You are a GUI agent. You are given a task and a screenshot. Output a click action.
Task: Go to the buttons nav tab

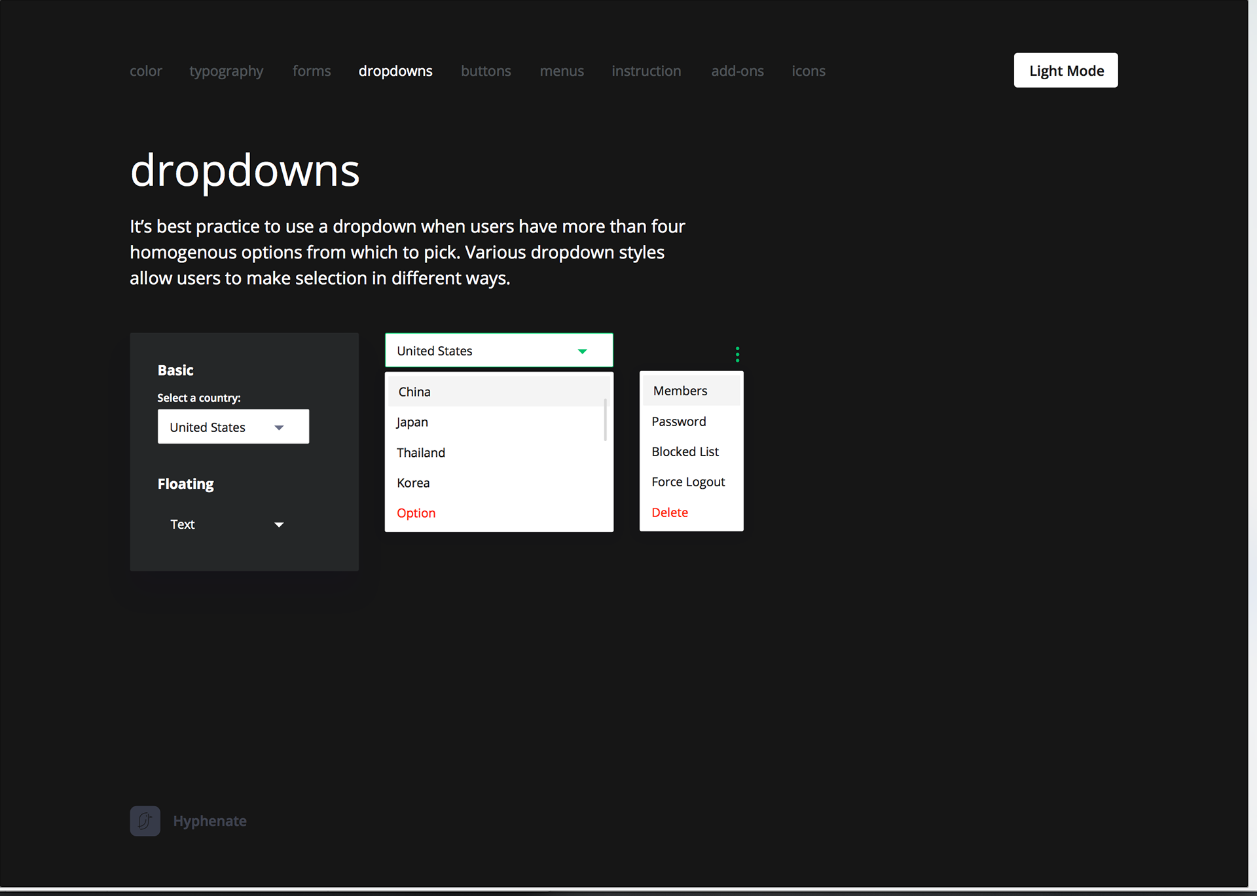click(486, 71)
